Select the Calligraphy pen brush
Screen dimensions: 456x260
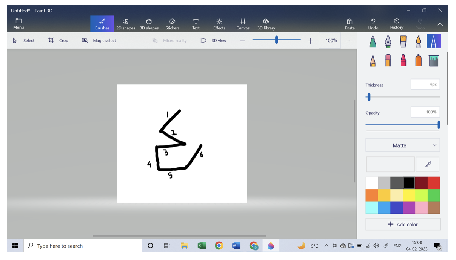click(x=388, y=41)
